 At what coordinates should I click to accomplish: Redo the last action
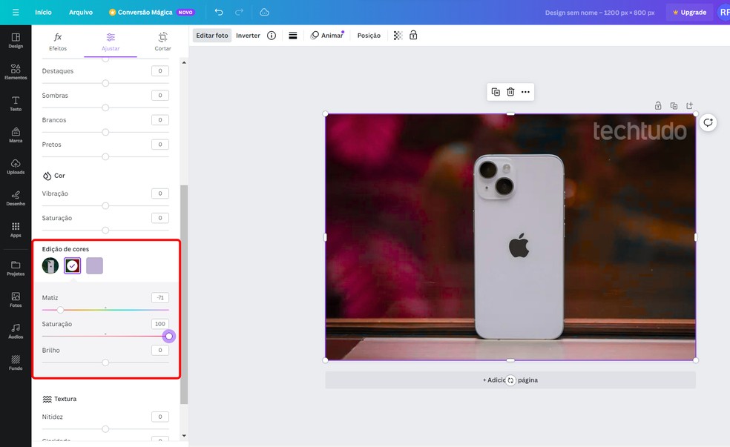[x=240, y=12]
